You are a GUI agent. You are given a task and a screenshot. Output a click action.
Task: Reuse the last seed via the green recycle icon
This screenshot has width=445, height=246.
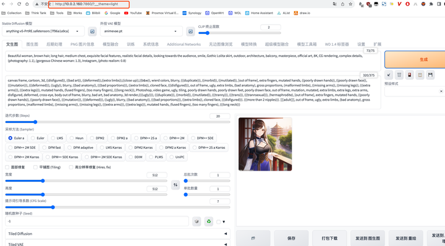209,221
